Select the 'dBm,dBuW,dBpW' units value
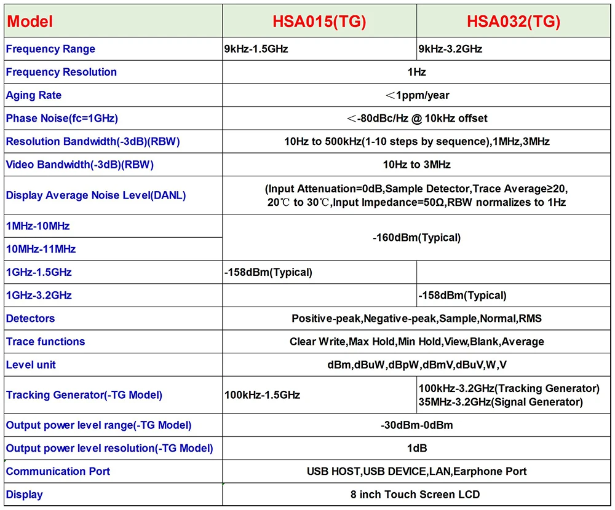The image size is (615, 510). [416, 365]
